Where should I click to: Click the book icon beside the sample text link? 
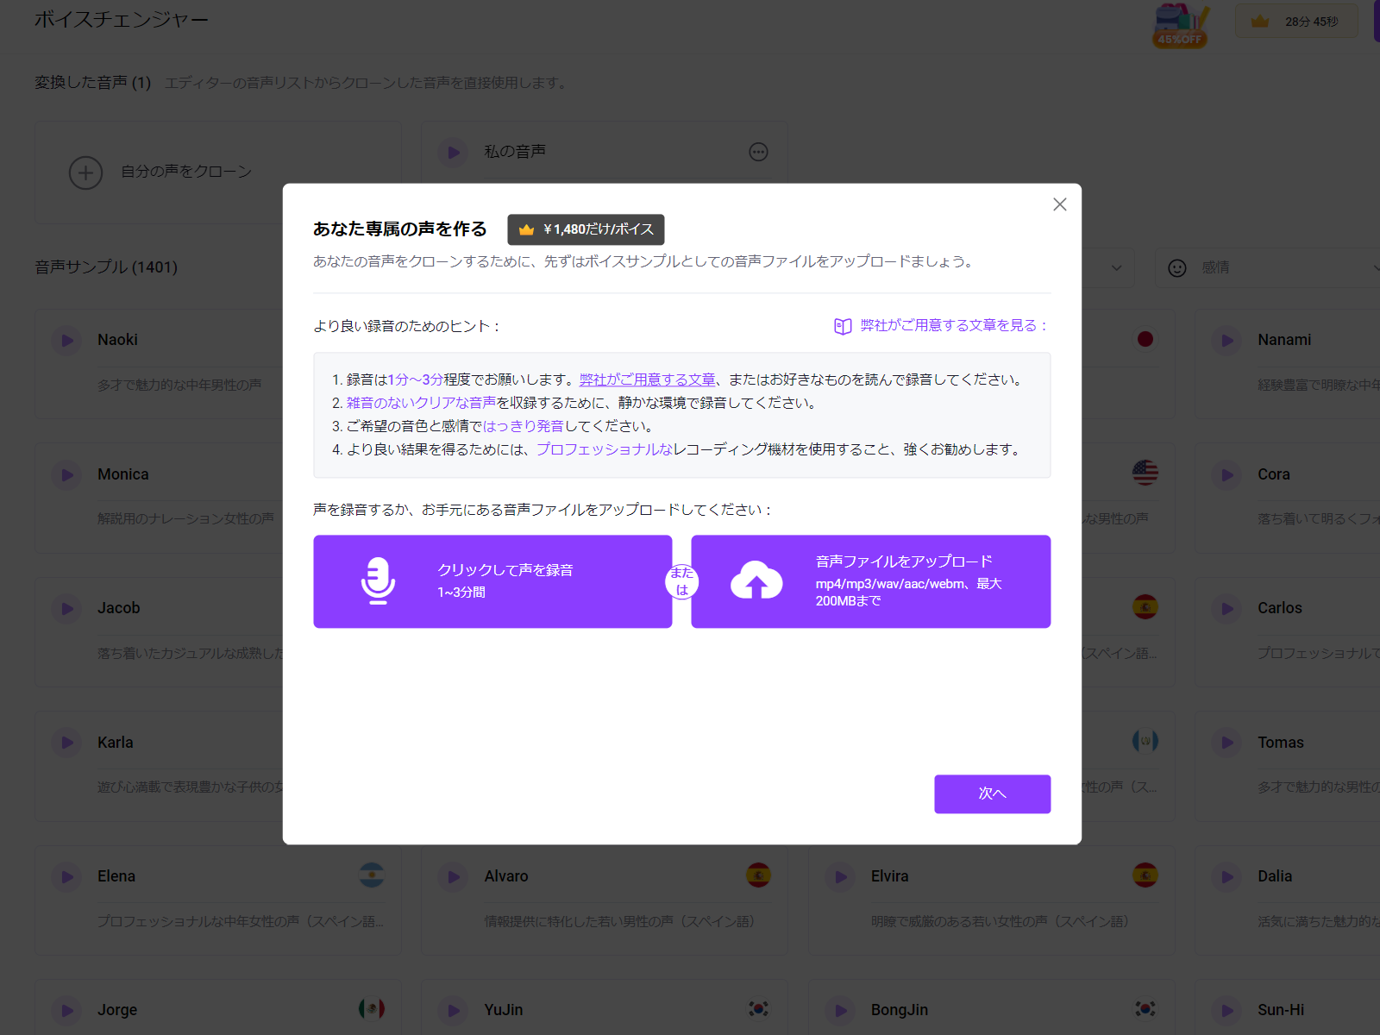843,326
